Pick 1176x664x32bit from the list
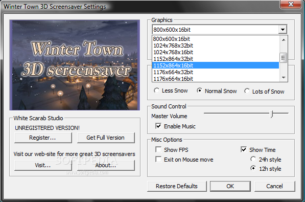305x202 pixels. click(216, 72)
